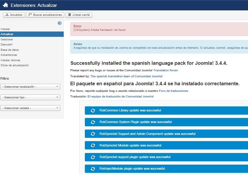Click the upload icon on Actualizar button
This screenshot has height=175, width=248.
pyautogui.click(x=7, y=15)
